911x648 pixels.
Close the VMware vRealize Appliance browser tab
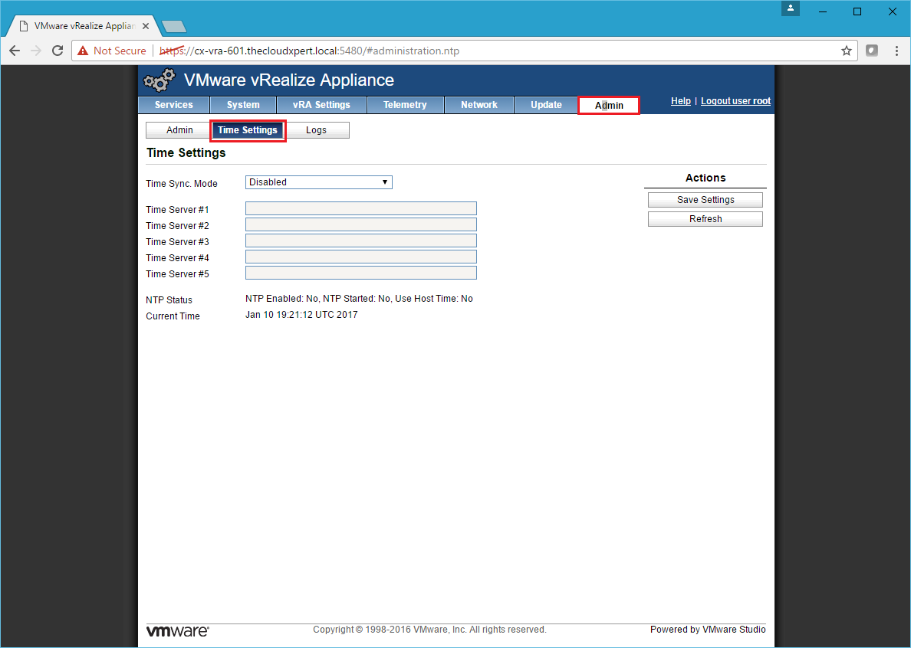point(146,25)
